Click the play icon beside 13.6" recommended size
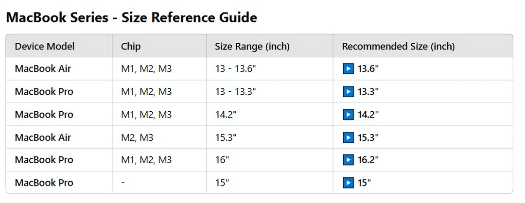Viewport: 525px width, 203px height. point(348,69)
